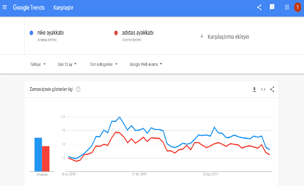
Task: Change search type via Google Web Arama dropdown
Action: click(x=145, y=64)
